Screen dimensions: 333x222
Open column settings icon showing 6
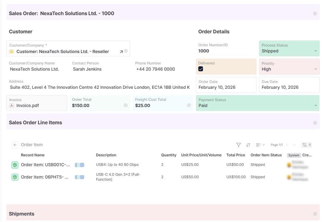coord(306,145)
